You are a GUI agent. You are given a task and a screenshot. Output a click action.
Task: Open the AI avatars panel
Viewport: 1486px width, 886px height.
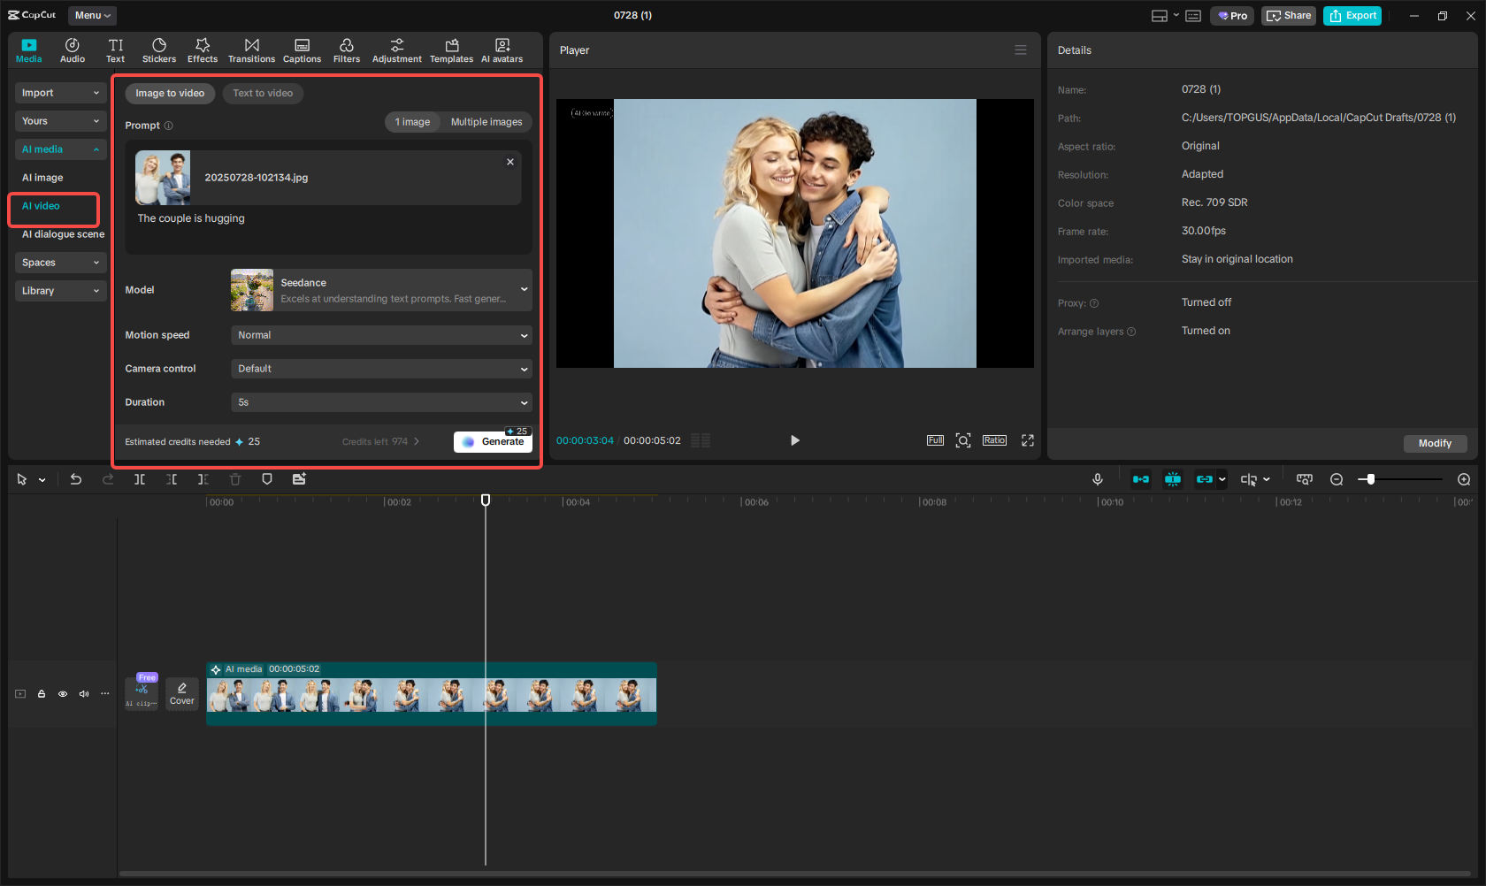click(502, 50)
